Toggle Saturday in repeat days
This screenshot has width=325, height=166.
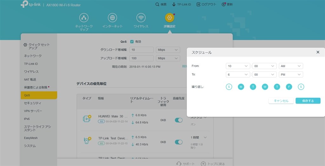tap(301, 87)
